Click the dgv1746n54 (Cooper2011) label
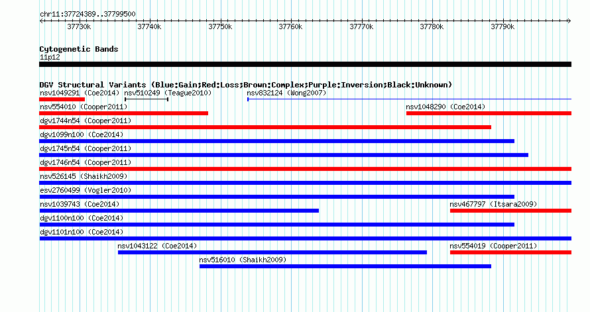The height and width of the screenshot is (312, 590). (x=86, y=162)
